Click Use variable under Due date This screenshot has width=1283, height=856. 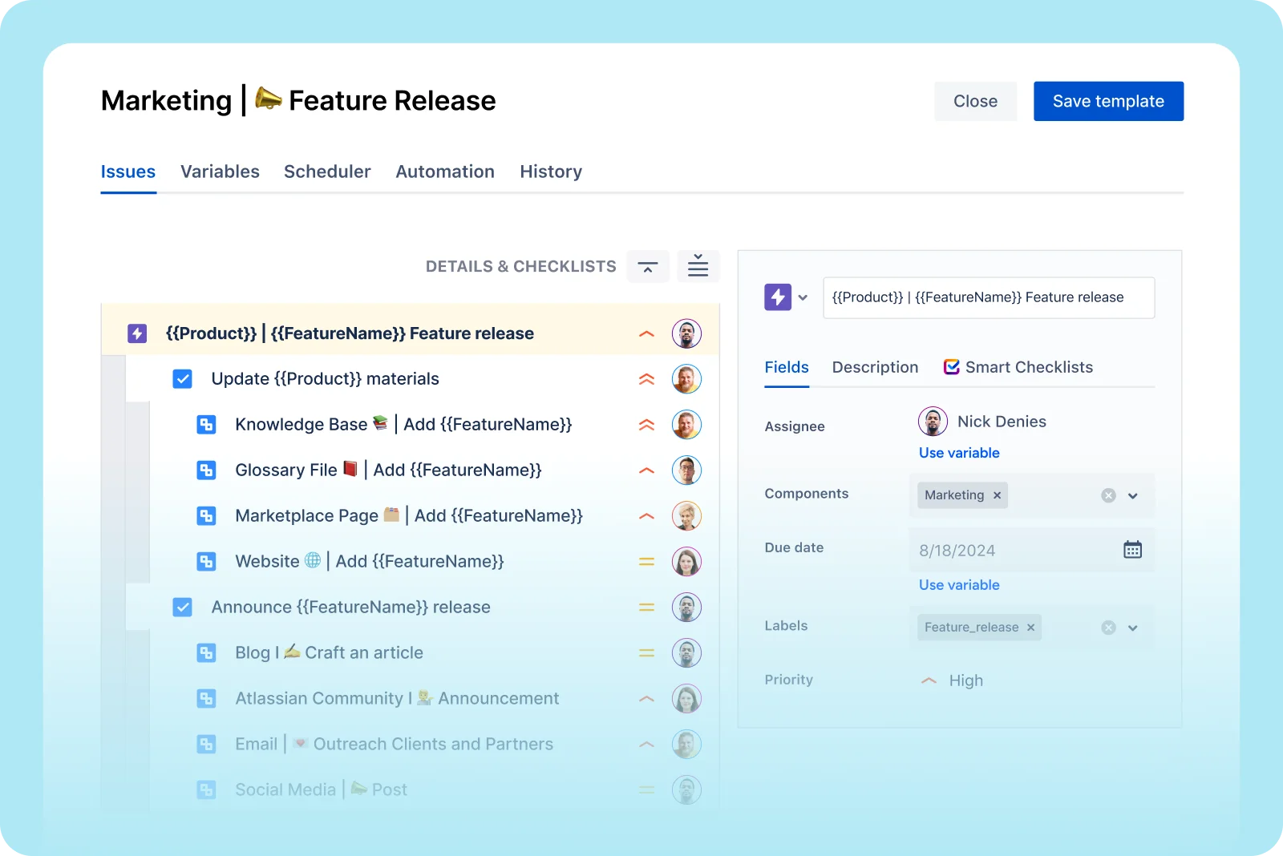pyautogui.click(x=959, y=585)
